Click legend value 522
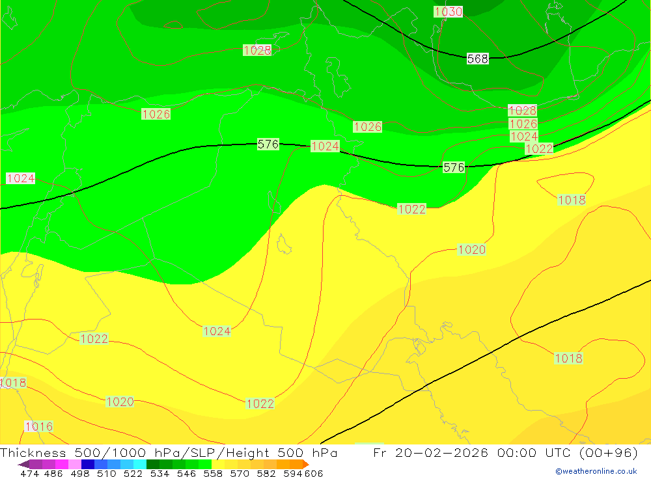The height and width of the screenshot is (477, 651). point(133,473)
